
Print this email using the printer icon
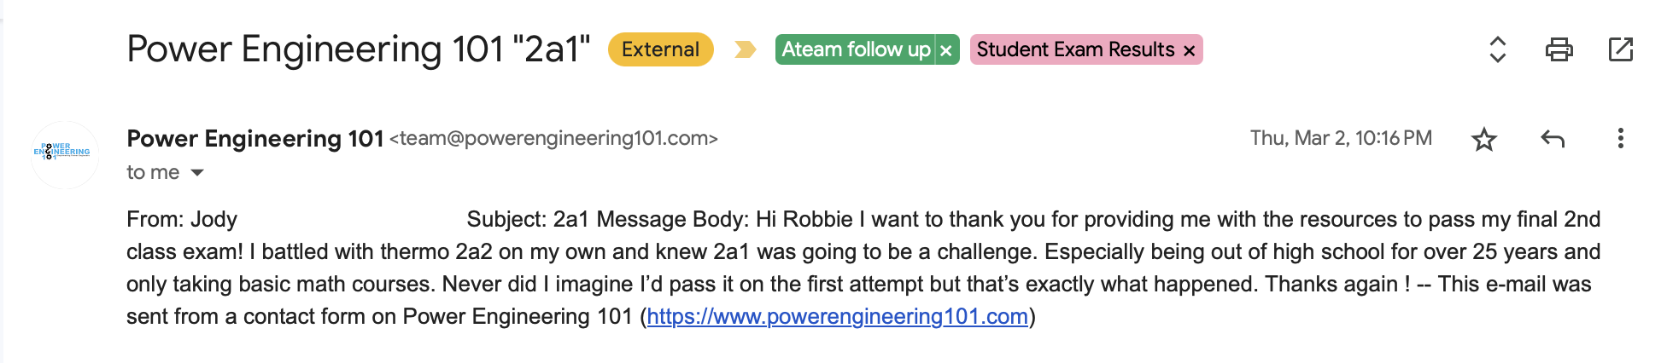pyautogui.click(x=1559, y=49)
